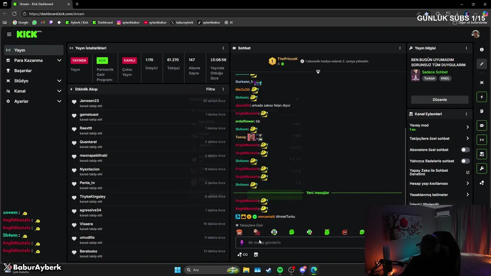Open Yasaklanmış kelimeler chevron
491x276 pixels.
[x=468, y=195]
